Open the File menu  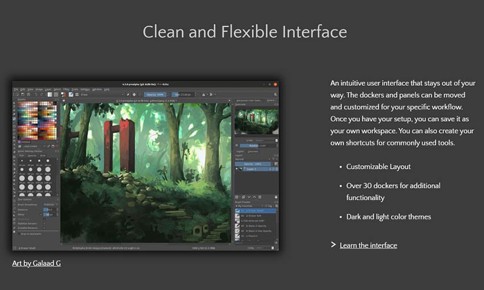click(16, 89)
